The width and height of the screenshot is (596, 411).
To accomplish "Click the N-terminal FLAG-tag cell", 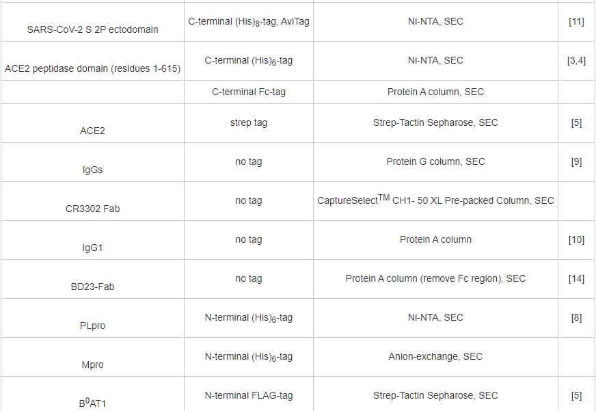I will point(249,395).
